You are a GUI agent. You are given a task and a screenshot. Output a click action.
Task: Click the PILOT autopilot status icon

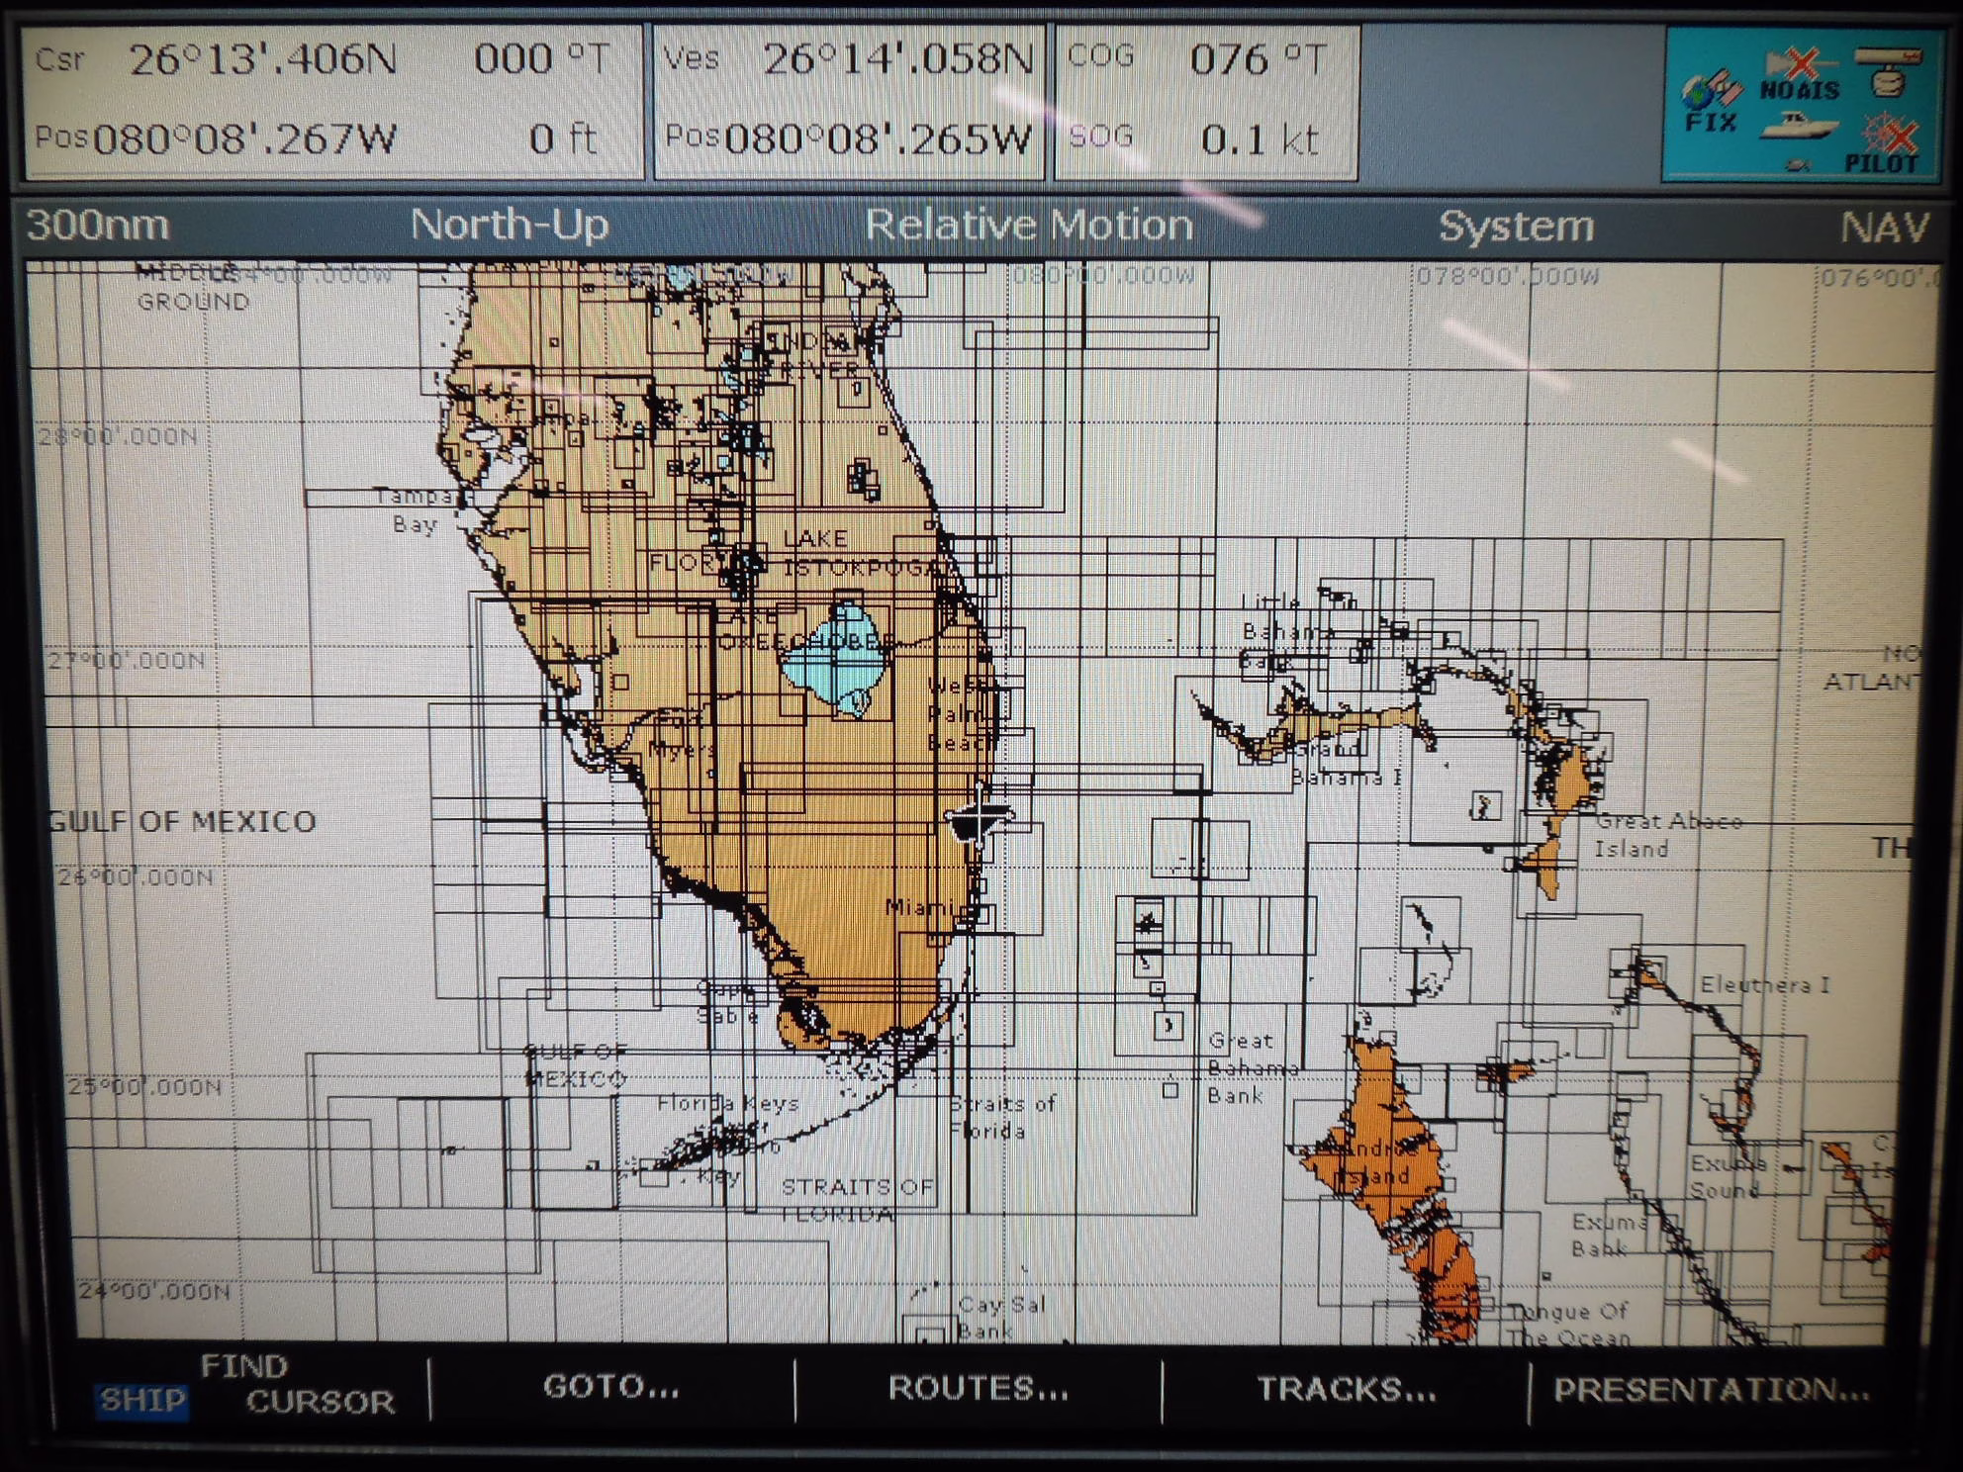1886,143
